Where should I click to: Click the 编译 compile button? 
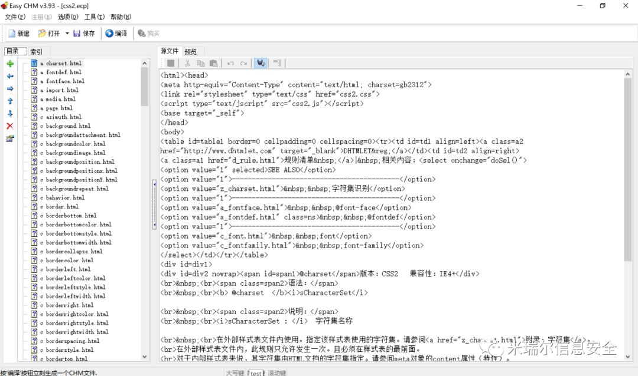116,33
